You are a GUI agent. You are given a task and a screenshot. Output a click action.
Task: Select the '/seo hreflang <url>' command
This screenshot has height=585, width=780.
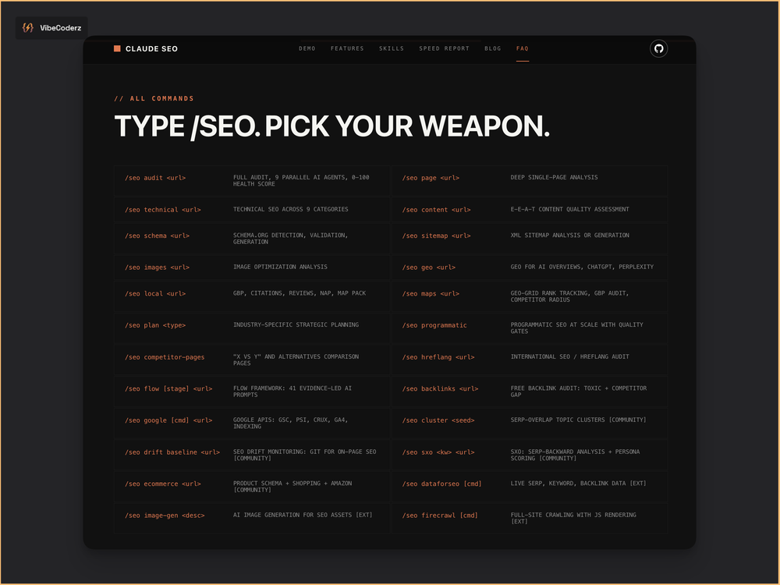pos(438,357)
